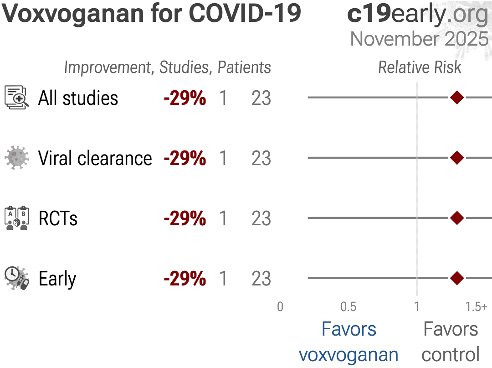The width and height of the screenshot is (492, 368).
Task: Click the November 2025 date text
Action: (x=419, y=39)
